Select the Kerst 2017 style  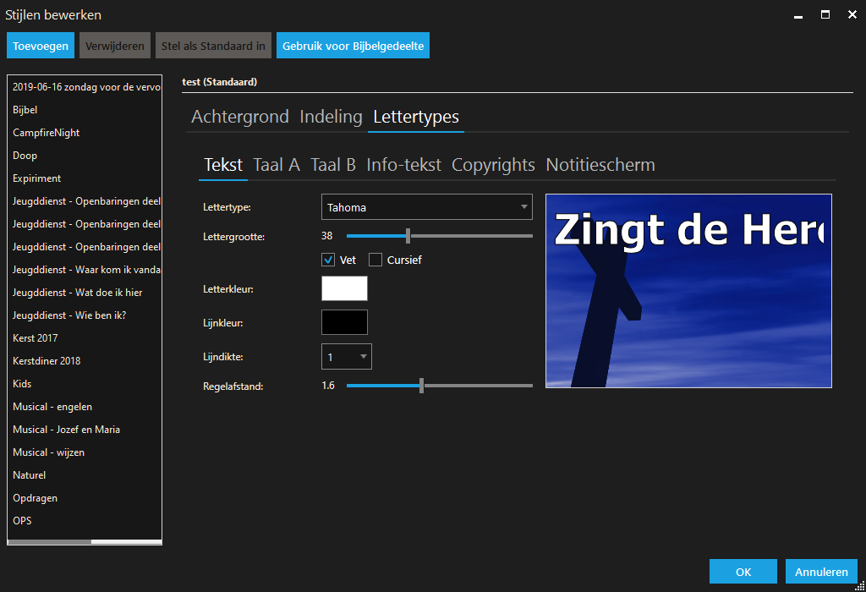[x=85, y=338]
